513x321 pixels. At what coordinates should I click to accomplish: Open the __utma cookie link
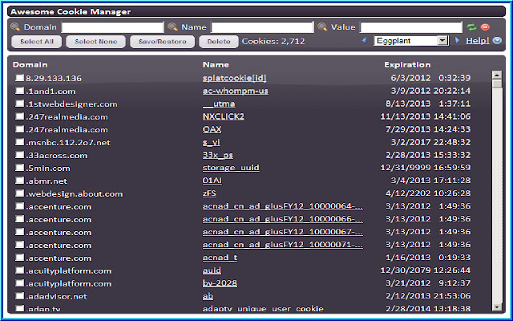point(219,104)
